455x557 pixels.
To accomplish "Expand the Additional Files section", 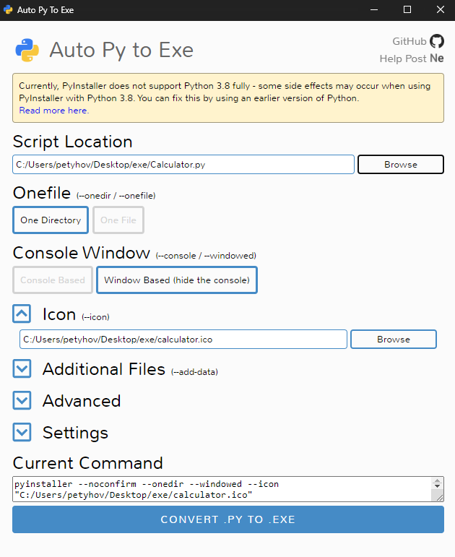I will [22, 369].
